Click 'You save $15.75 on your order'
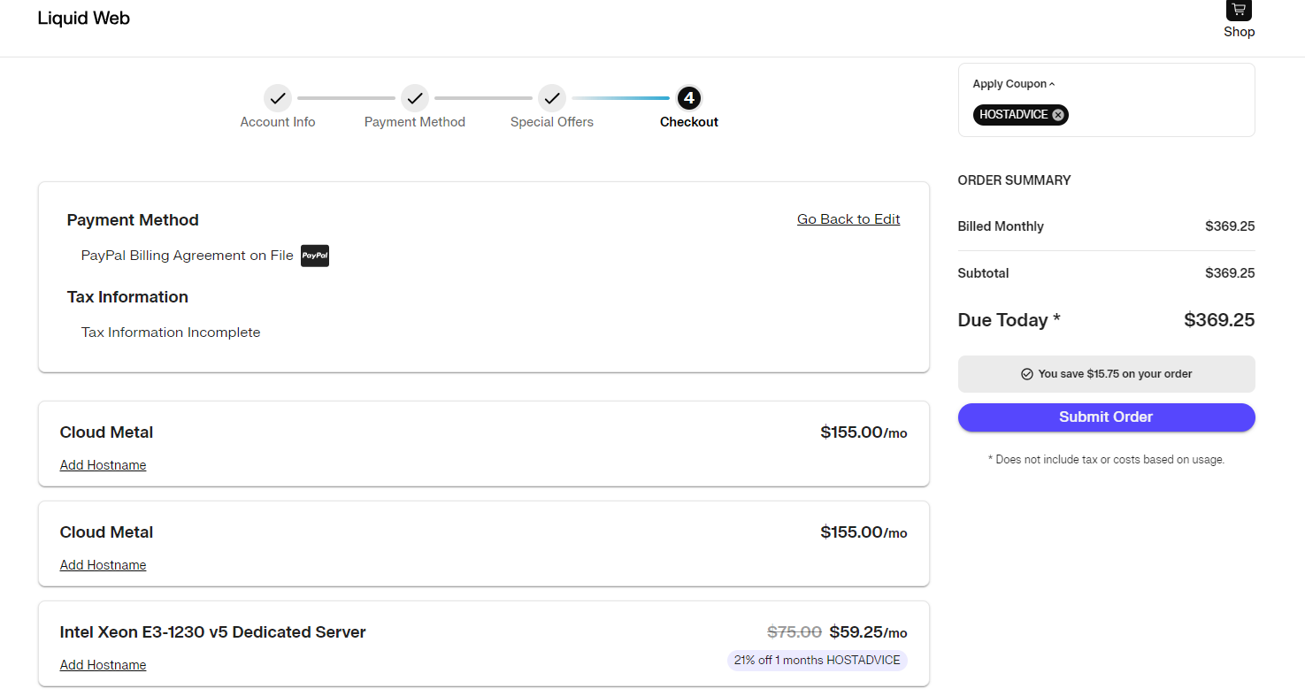Screen dimensions: 1305x696 click(1115, 374)
